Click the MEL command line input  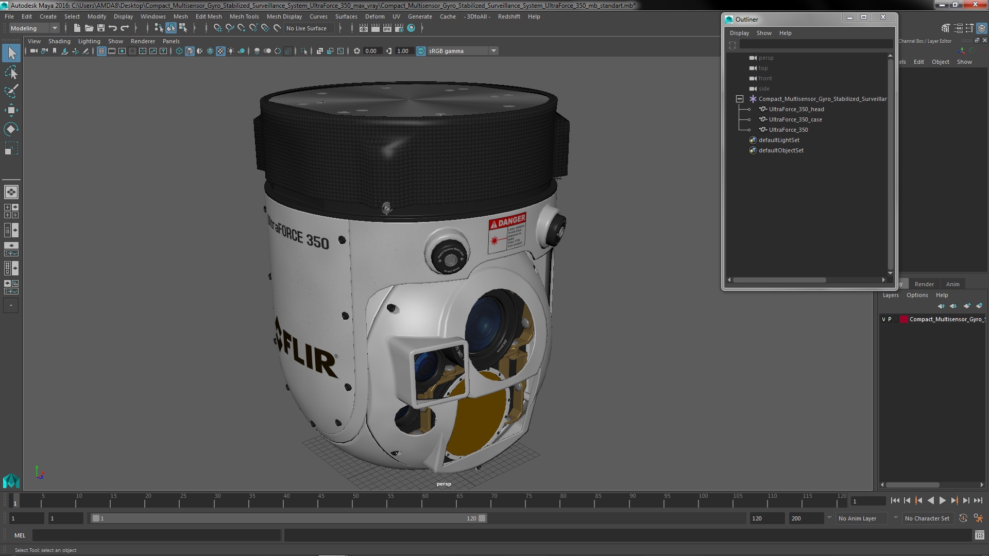[x=157, y=535]
